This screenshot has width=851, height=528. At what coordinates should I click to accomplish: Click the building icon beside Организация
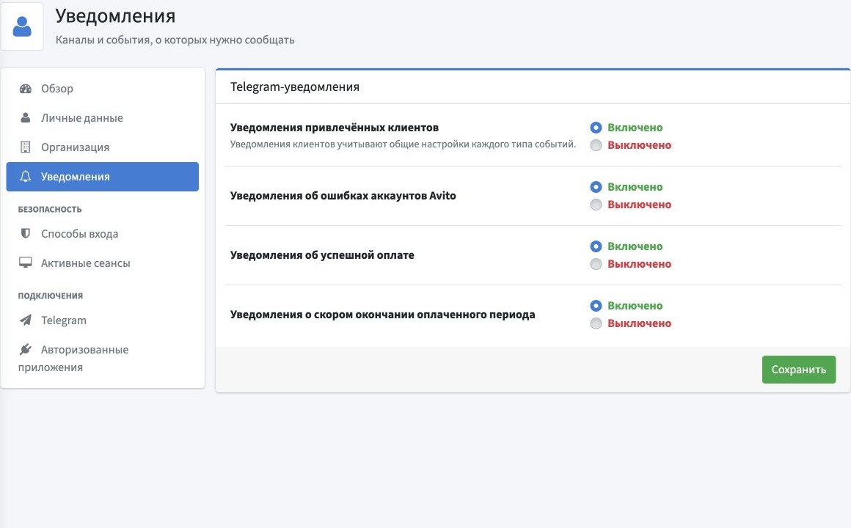[x=26, y=147]
